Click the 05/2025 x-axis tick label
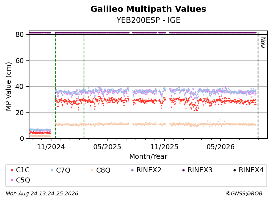 [107, 147]
